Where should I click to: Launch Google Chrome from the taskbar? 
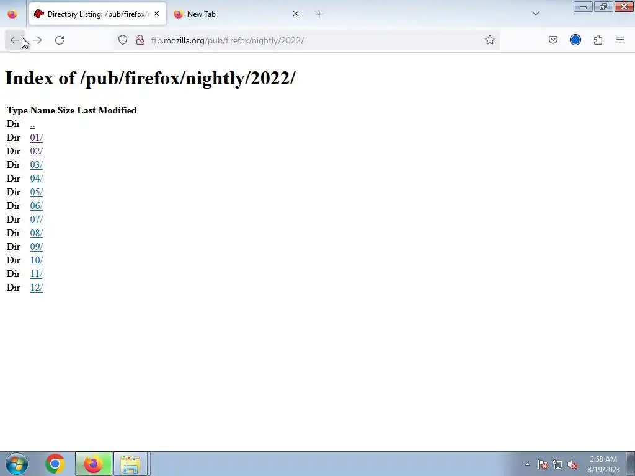pyautogui.click(x=55, y=464)
